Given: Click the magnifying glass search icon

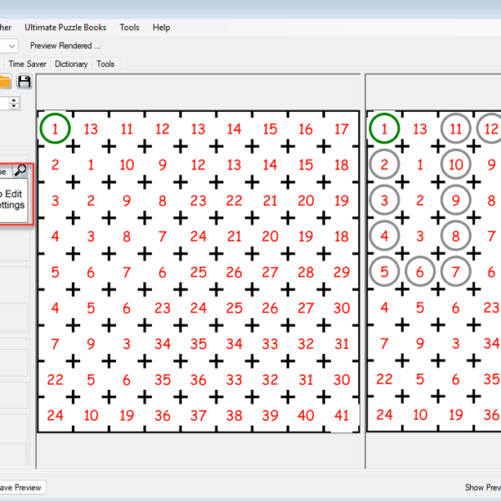Looking at the screenshot, I should click(21, 171).
